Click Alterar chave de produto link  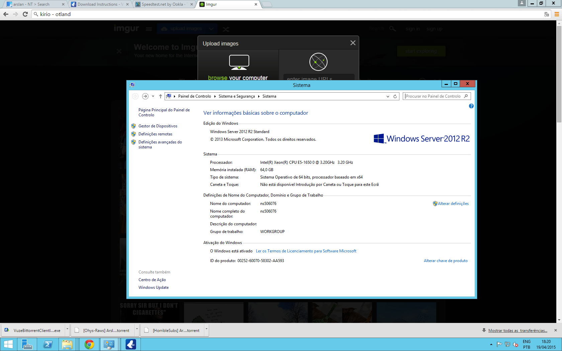(x=446, y=261)
